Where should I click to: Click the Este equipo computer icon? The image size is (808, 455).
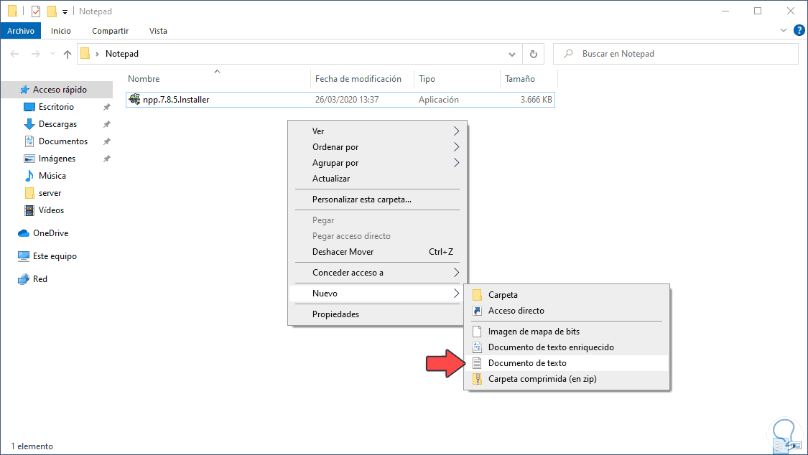(24, 256)
